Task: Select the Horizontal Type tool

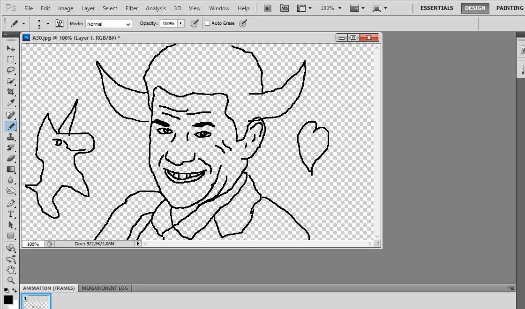Action: point(10,214)
